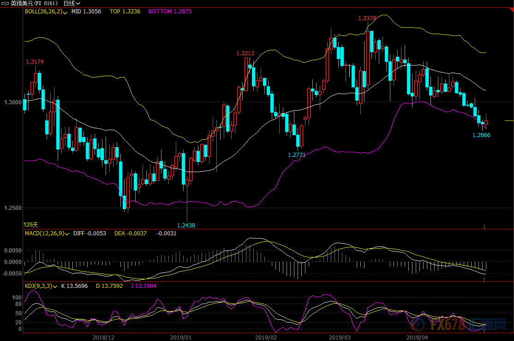Click the BOTTOM 1.2875 value
The height and width of the screenshot is (341, 514).
170,12
